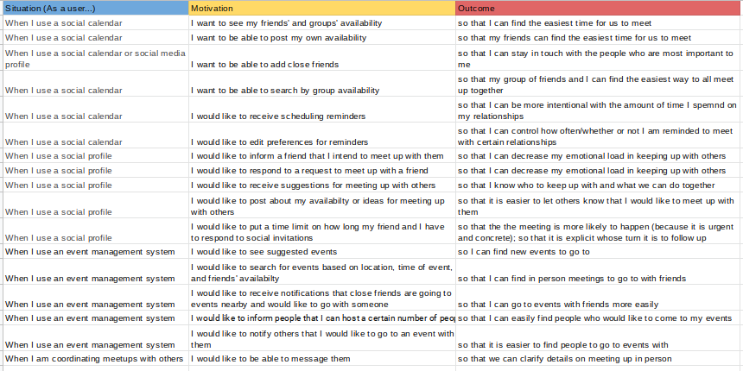Click cell 'so that I know who to keep up with'
The width and height of the screenshot is (743, 371).
(599, 185)
